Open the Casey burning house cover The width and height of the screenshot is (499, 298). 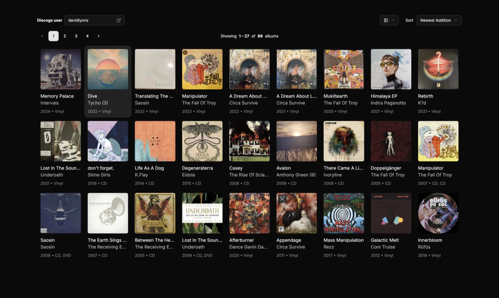pyautogui.click(x=249, y=141)
